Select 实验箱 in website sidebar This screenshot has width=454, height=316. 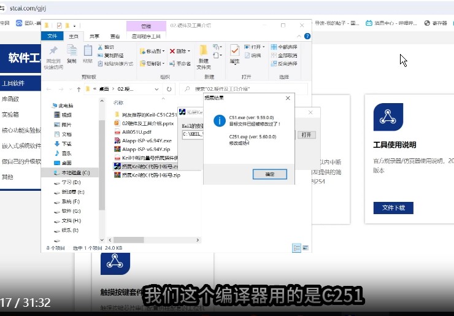[x=10, y=115]
